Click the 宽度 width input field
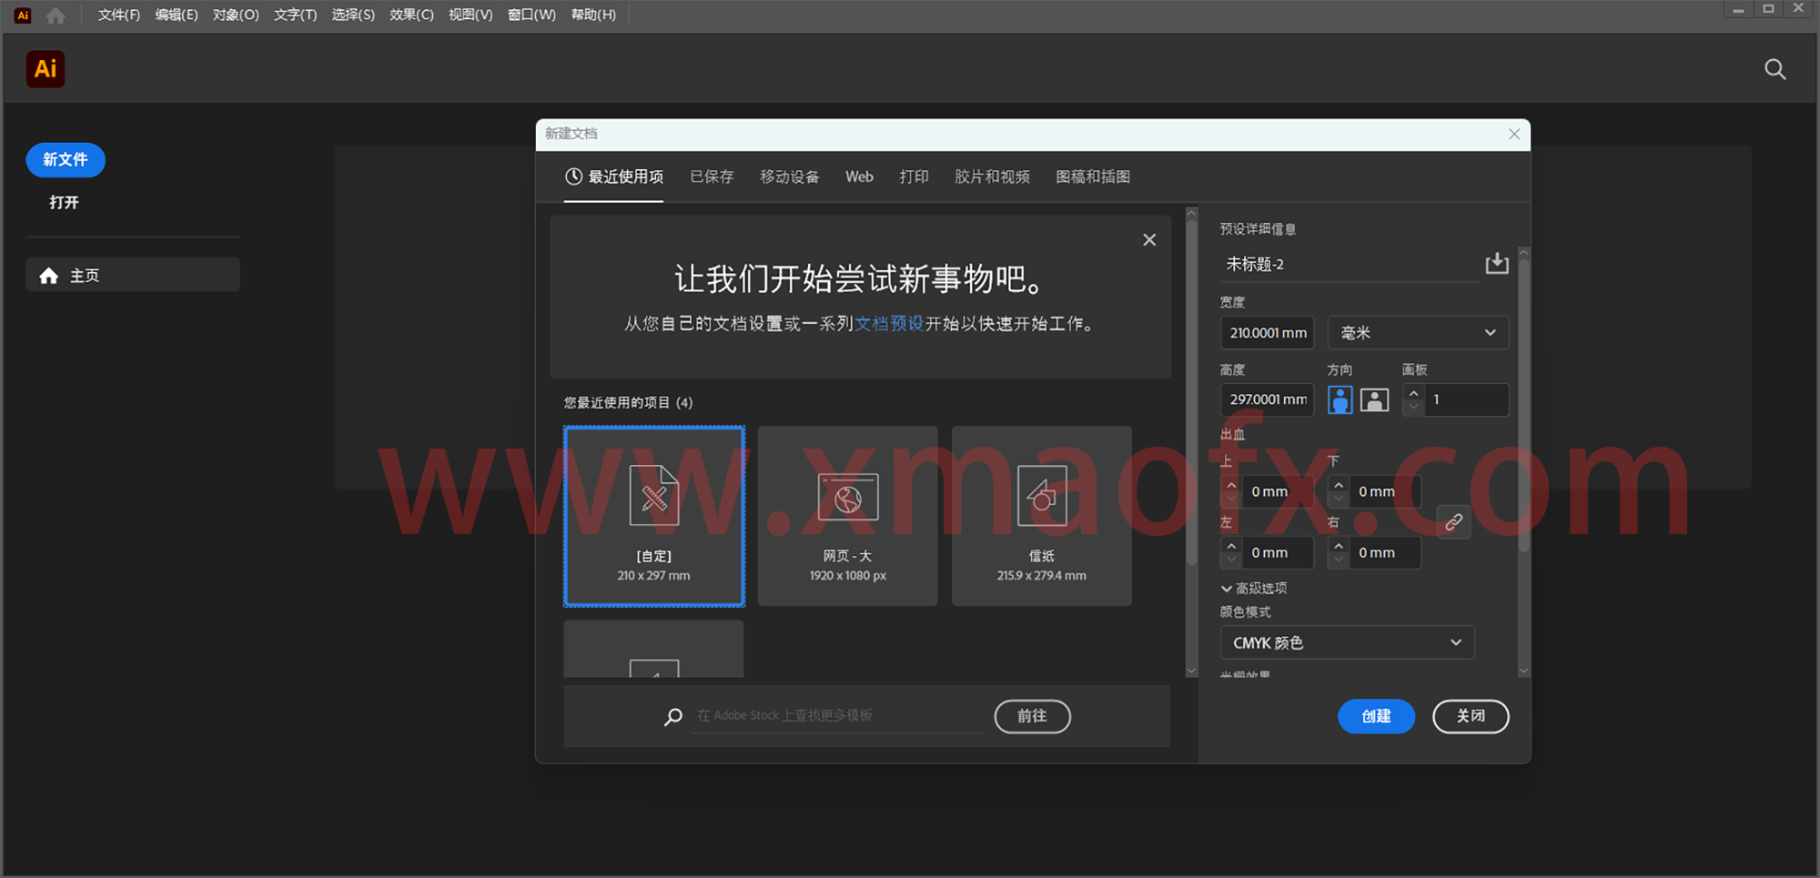The image size is (1820, 878). 1267,333
